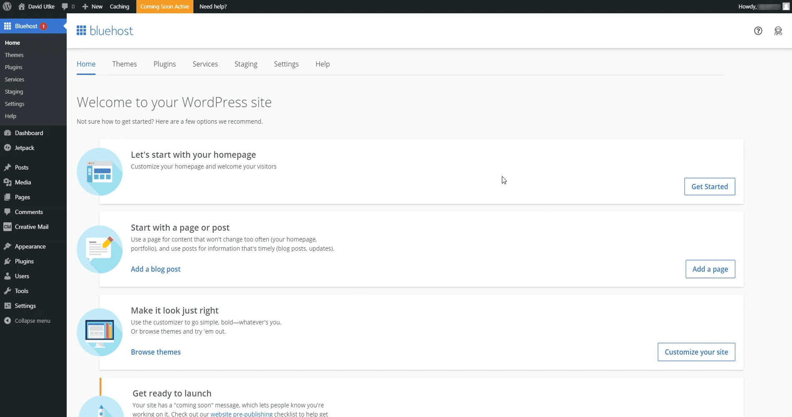This screenshot has width=792, height=417.
Task: Switch to the Staging tab
Action: pyautogui.click(x=246, y=64)
